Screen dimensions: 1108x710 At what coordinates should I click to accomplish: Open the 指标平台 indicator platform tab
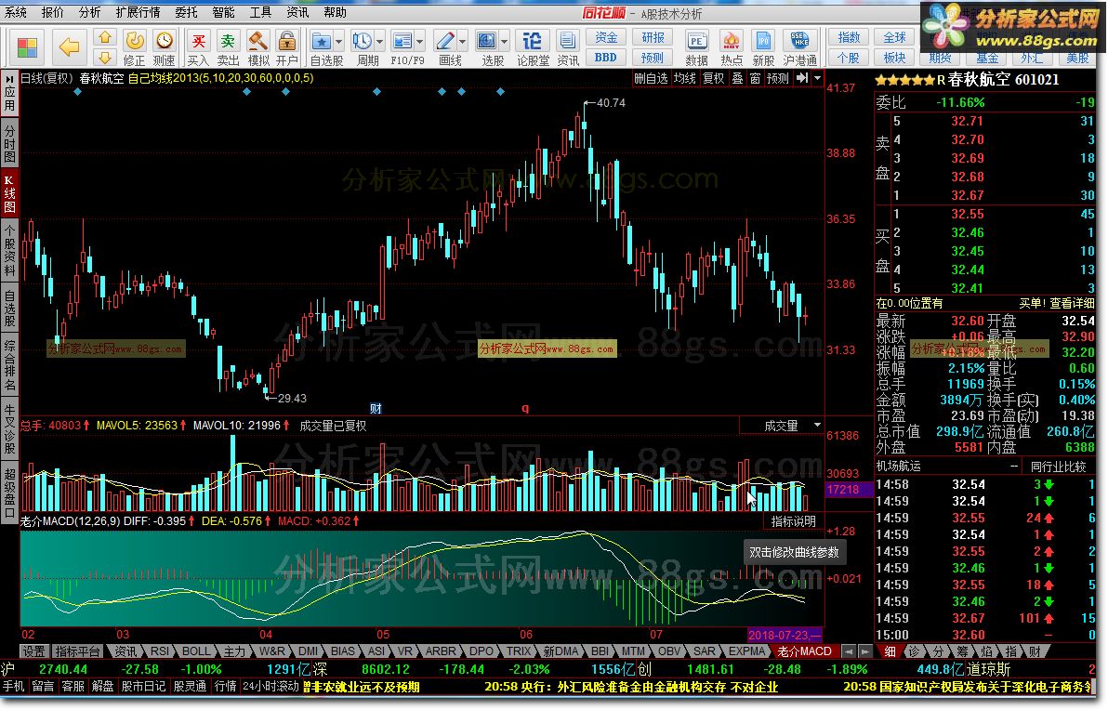tap(77, 651)
